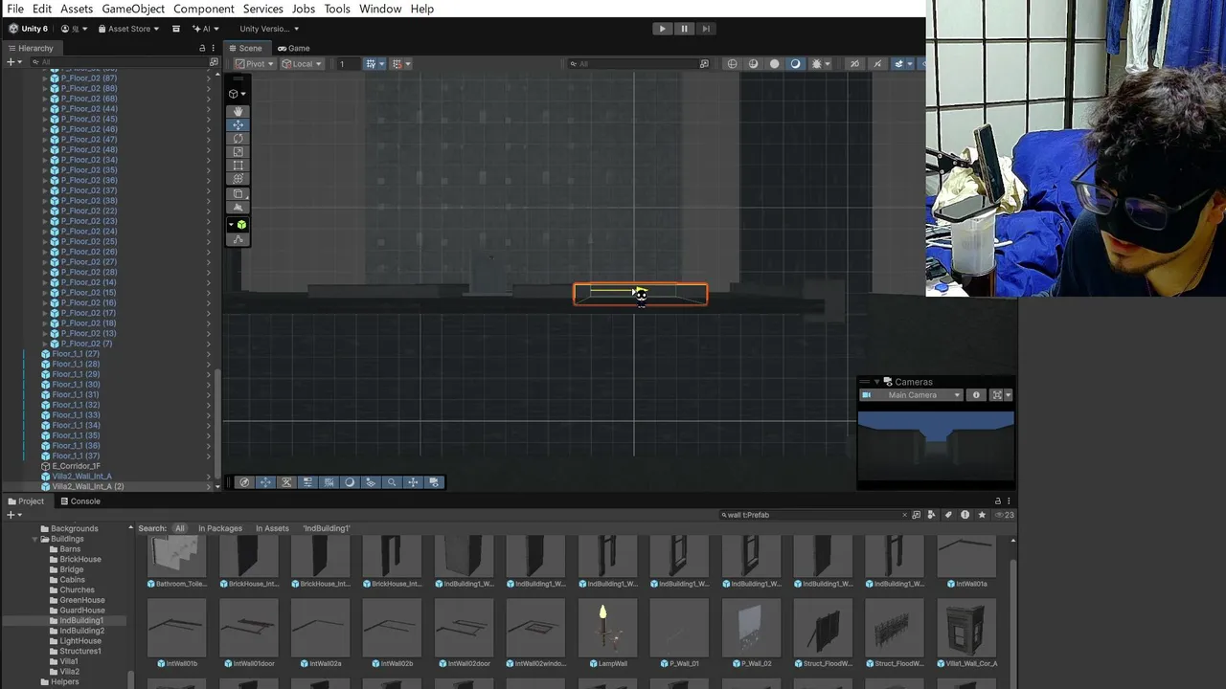Click the Pause button
The height and width of the screenshot is (689, 1226).
pyautogui.click(x=684, y=29)
